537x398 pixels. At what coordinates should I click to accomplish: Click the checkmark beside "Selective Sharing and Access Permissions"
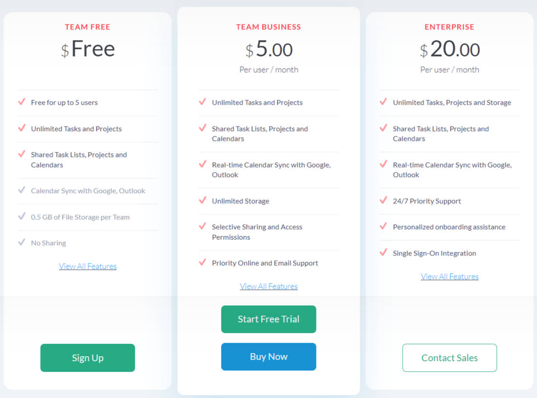pyautogui.click(x=203, y=227)
